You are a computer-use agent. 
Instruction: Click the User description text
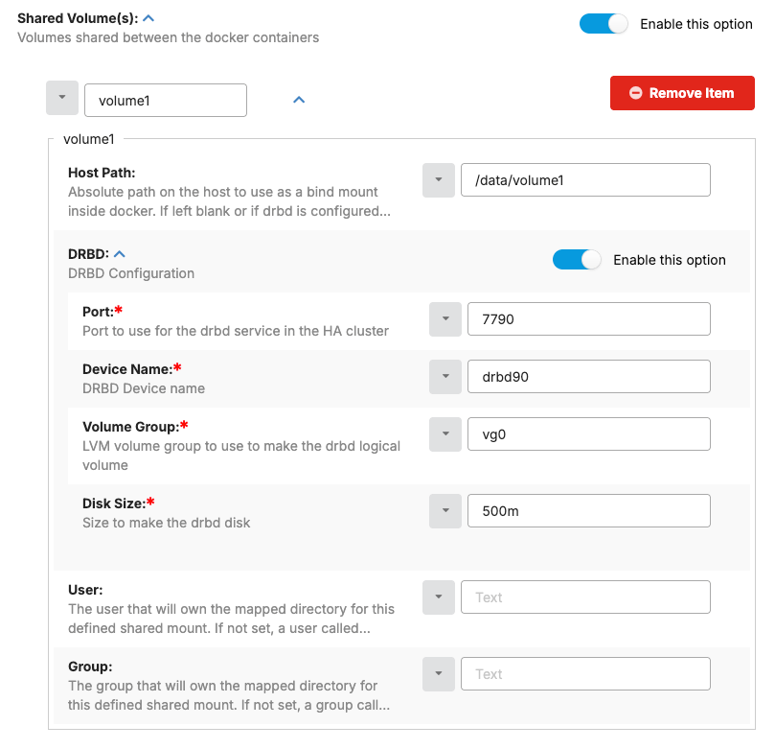tap(231, 619)
